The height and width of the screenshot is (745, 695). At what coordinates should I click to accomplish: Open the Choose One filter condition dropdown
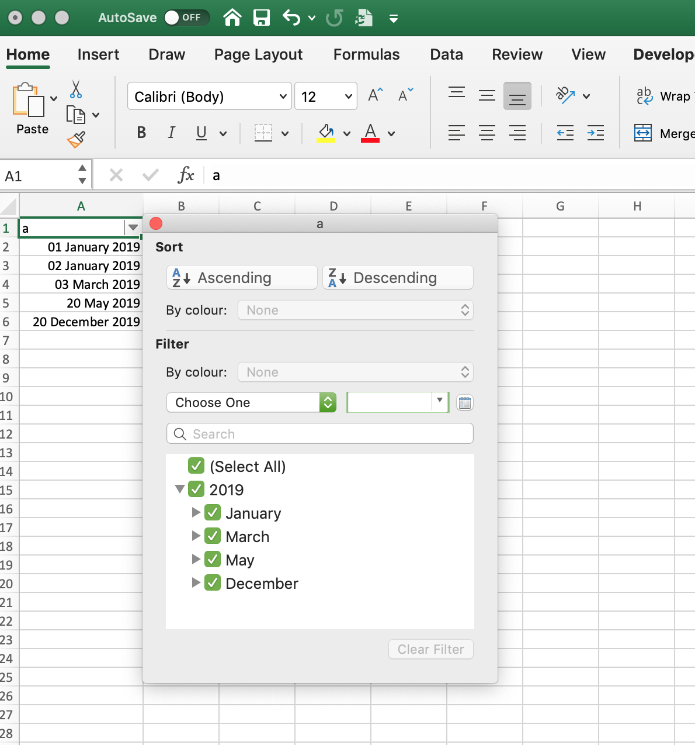coord(252,402)
